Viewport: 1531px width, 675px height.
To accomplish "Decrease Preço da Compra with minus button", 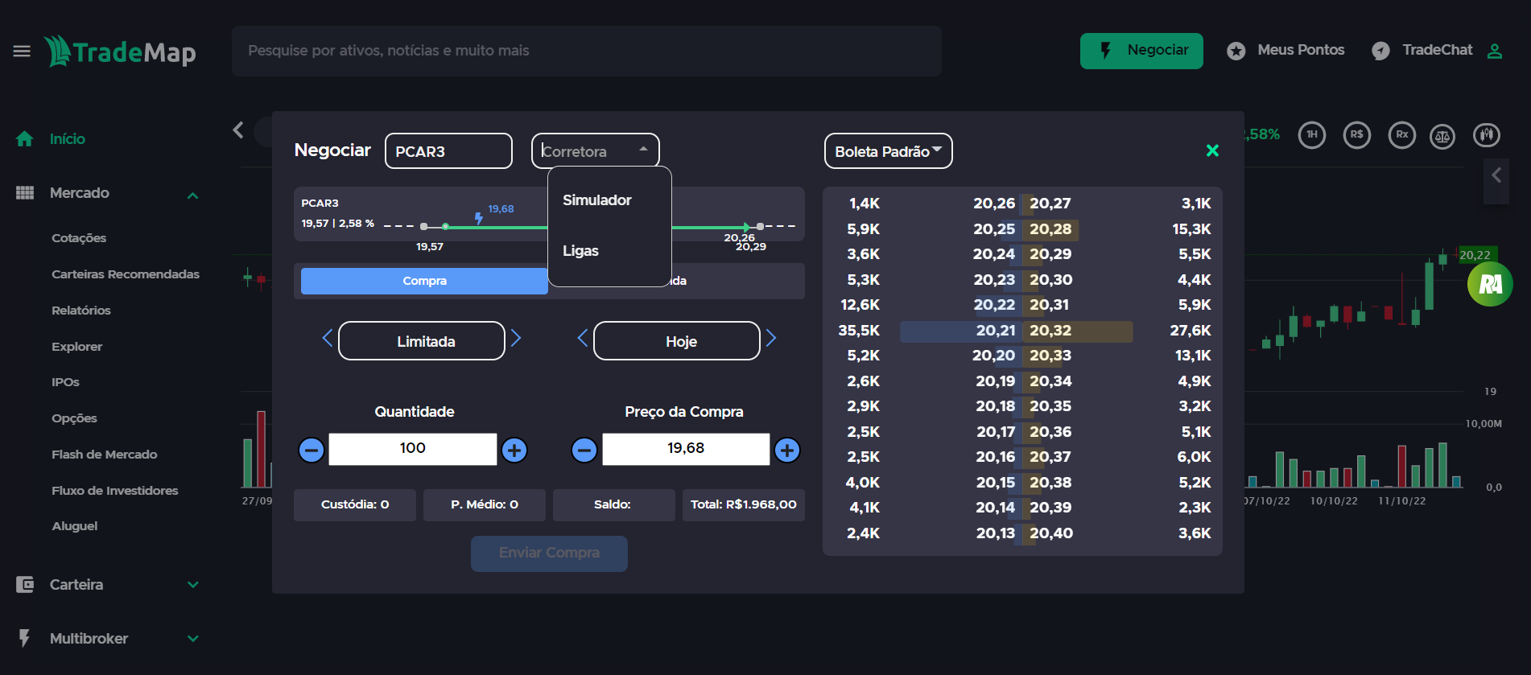I will (584, 450).
